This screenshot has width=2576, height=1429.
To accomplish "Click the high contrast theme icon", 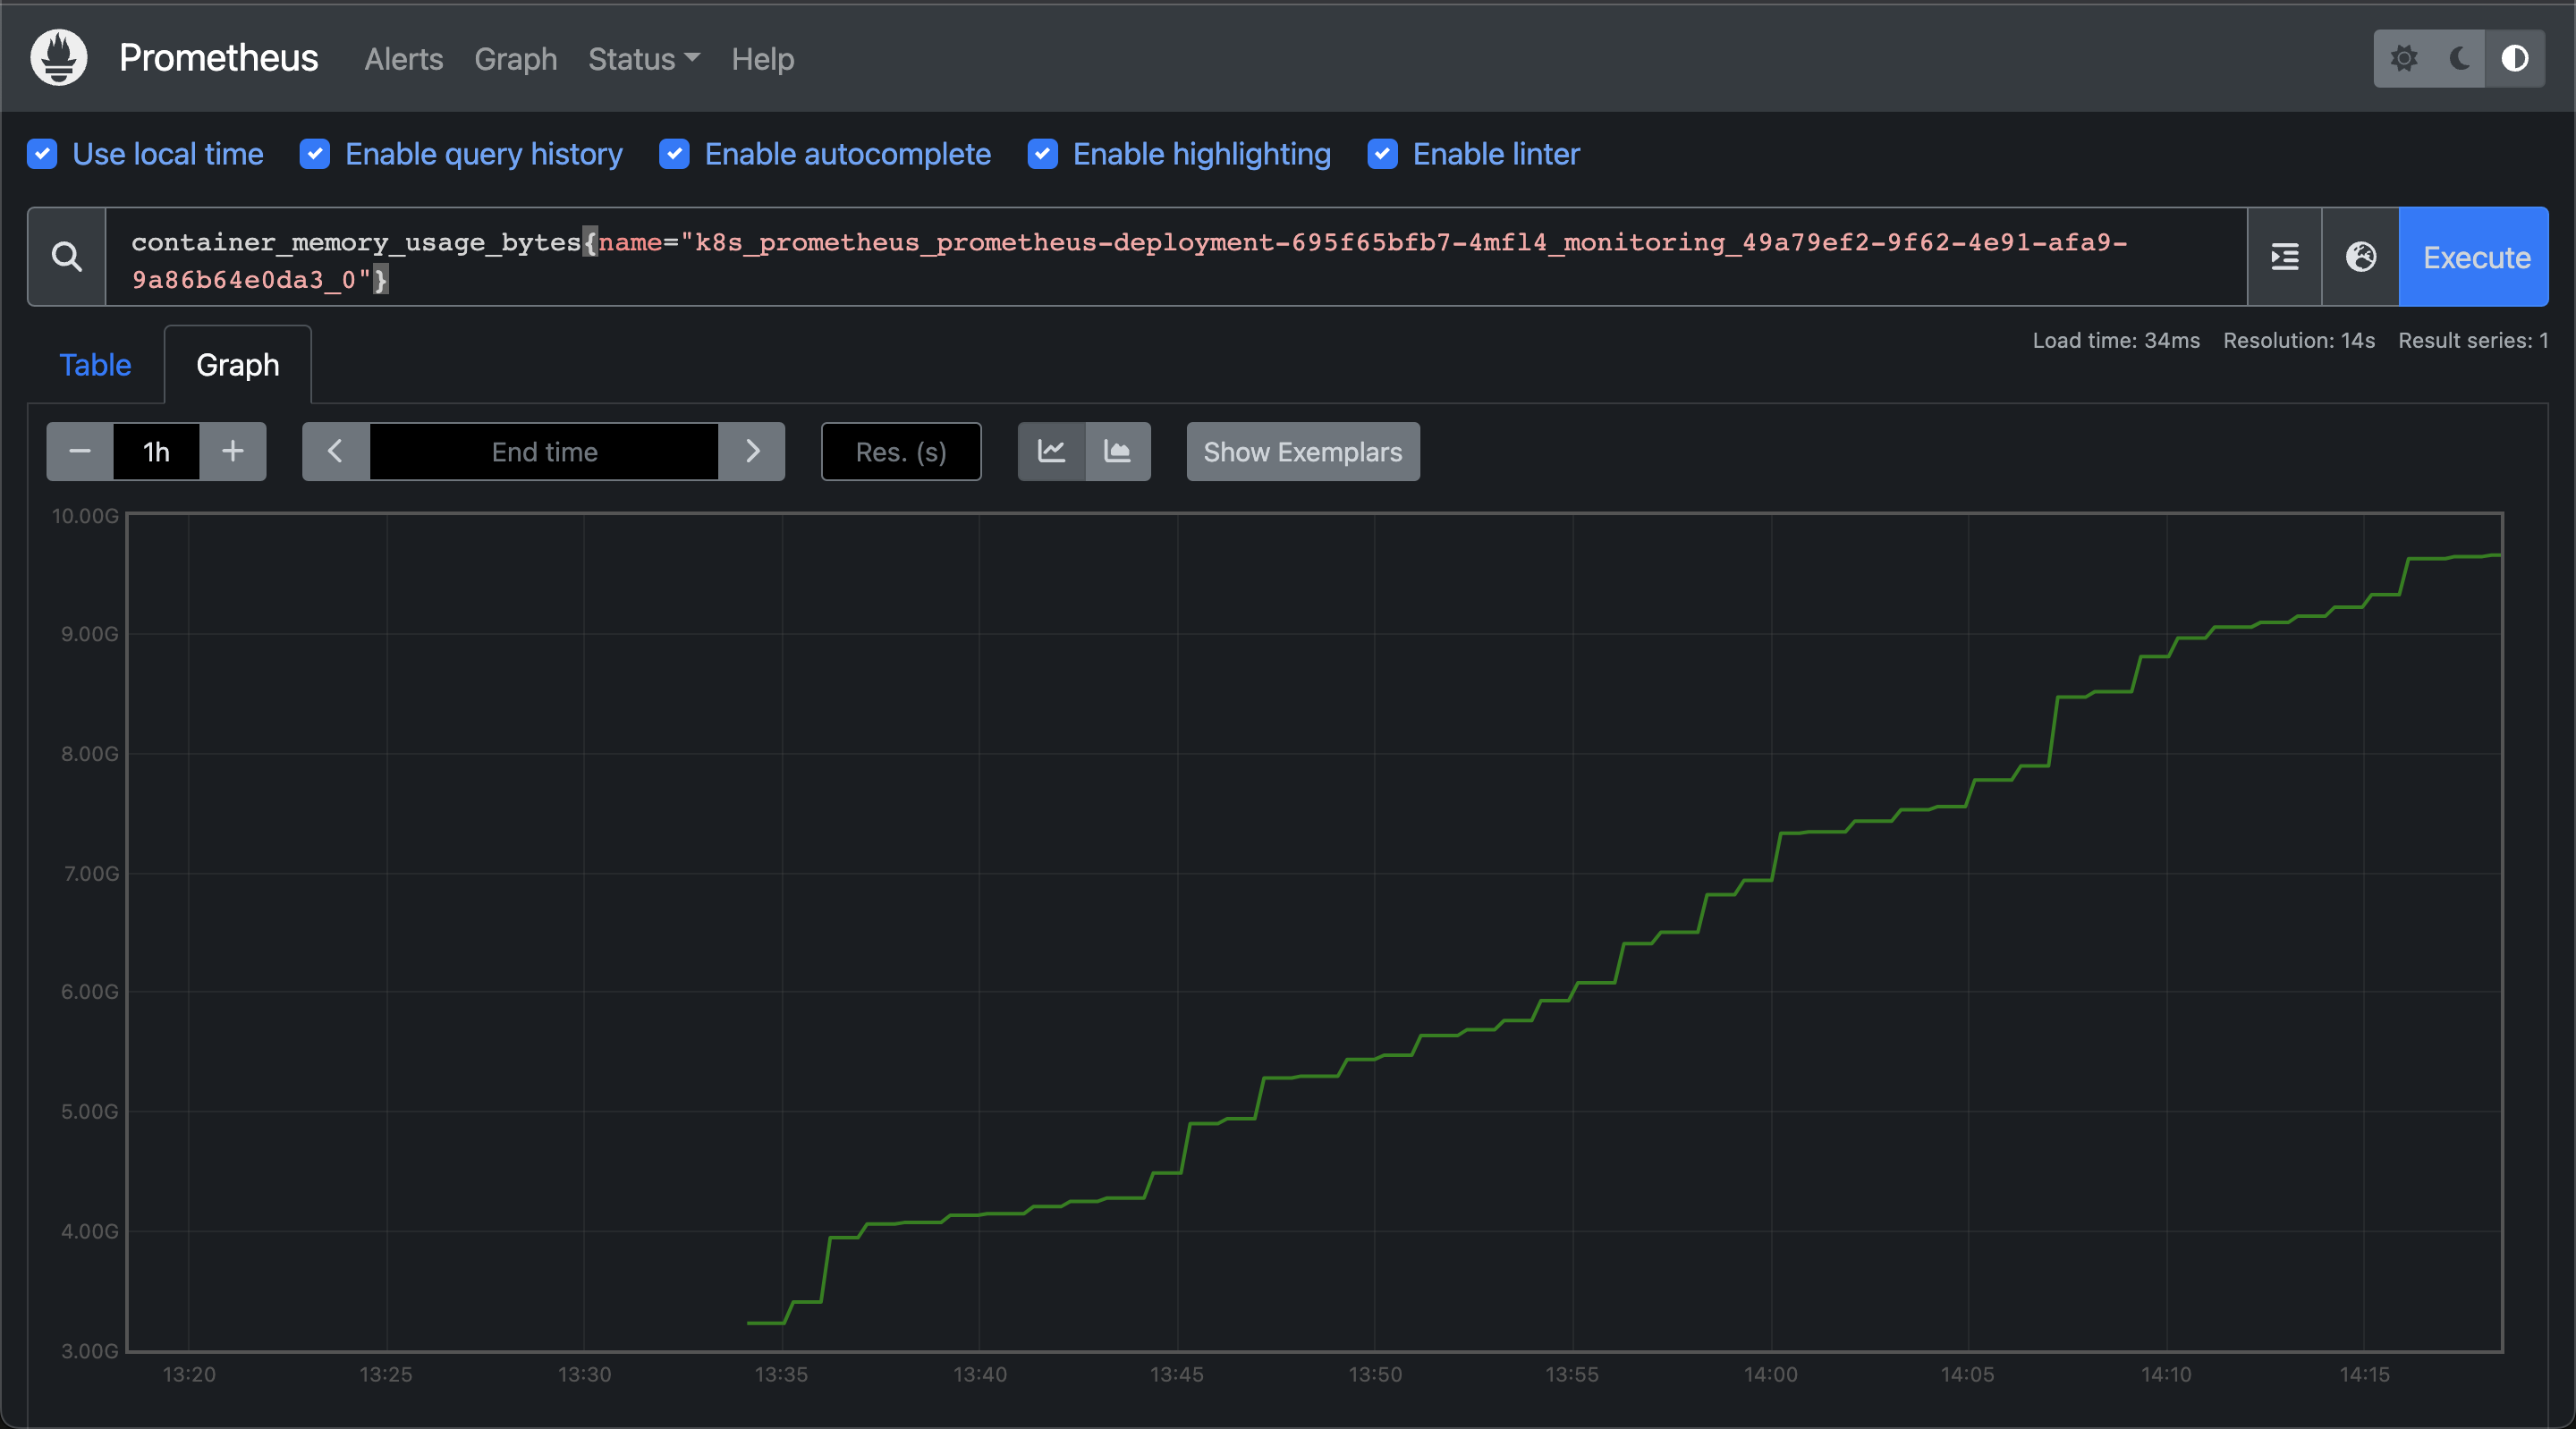I will pyautogui.click(x=2516, y=58).
